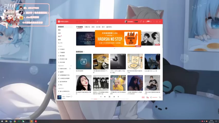Open the Good Night record player playlist
219x123 pixels.
pyautogui.click(x=135, y=61)
